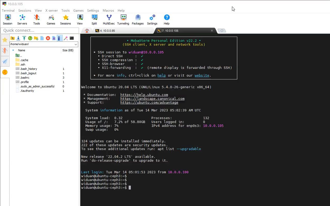This screenshot has width=330, height=206.
Task: Open the Sessions menu
Action: [25, 11]
